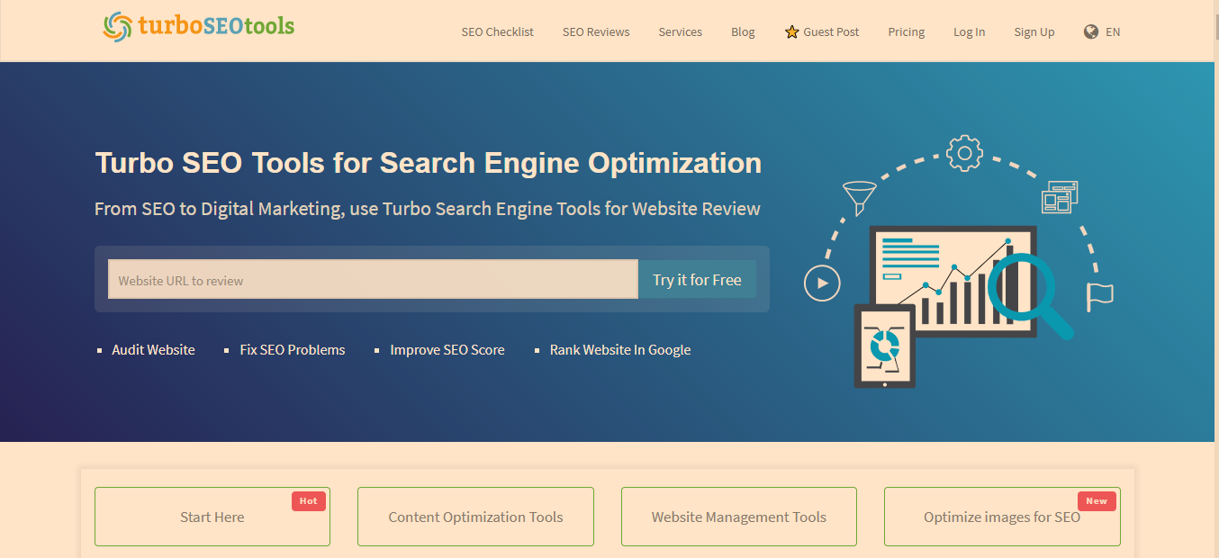Open the SEO Reviews page
This screenshot has width=1219, height=558.
point(596,31)
